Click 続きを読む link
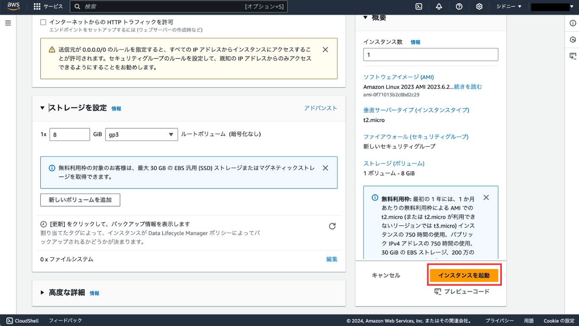 tap(468, 87)
